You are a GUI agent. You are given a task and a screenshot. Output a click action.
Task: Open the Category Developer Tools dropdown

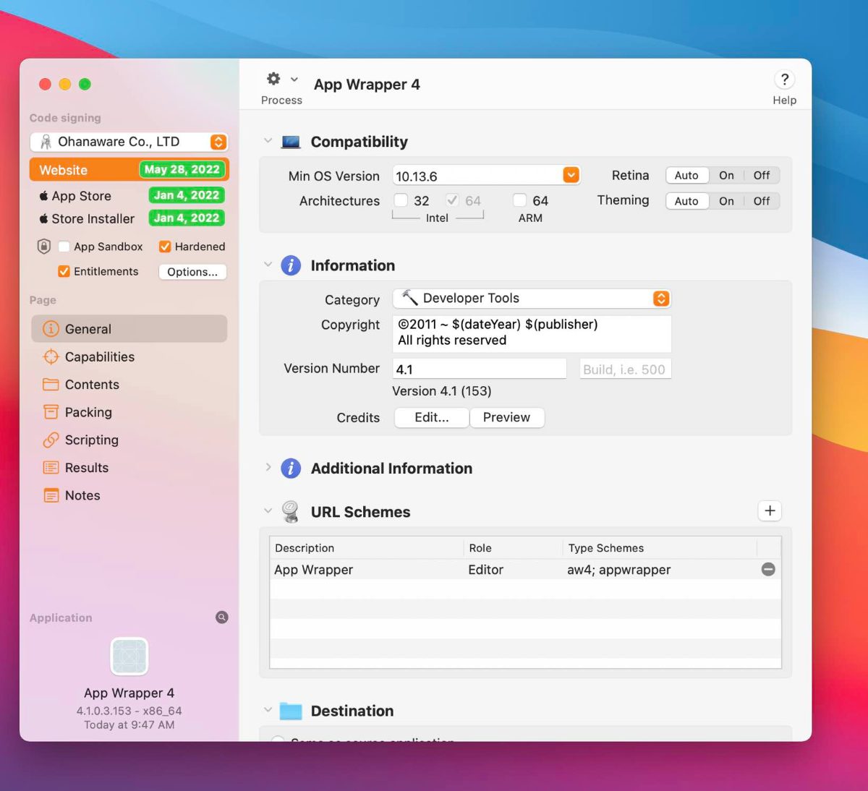[x=532, y=298]
